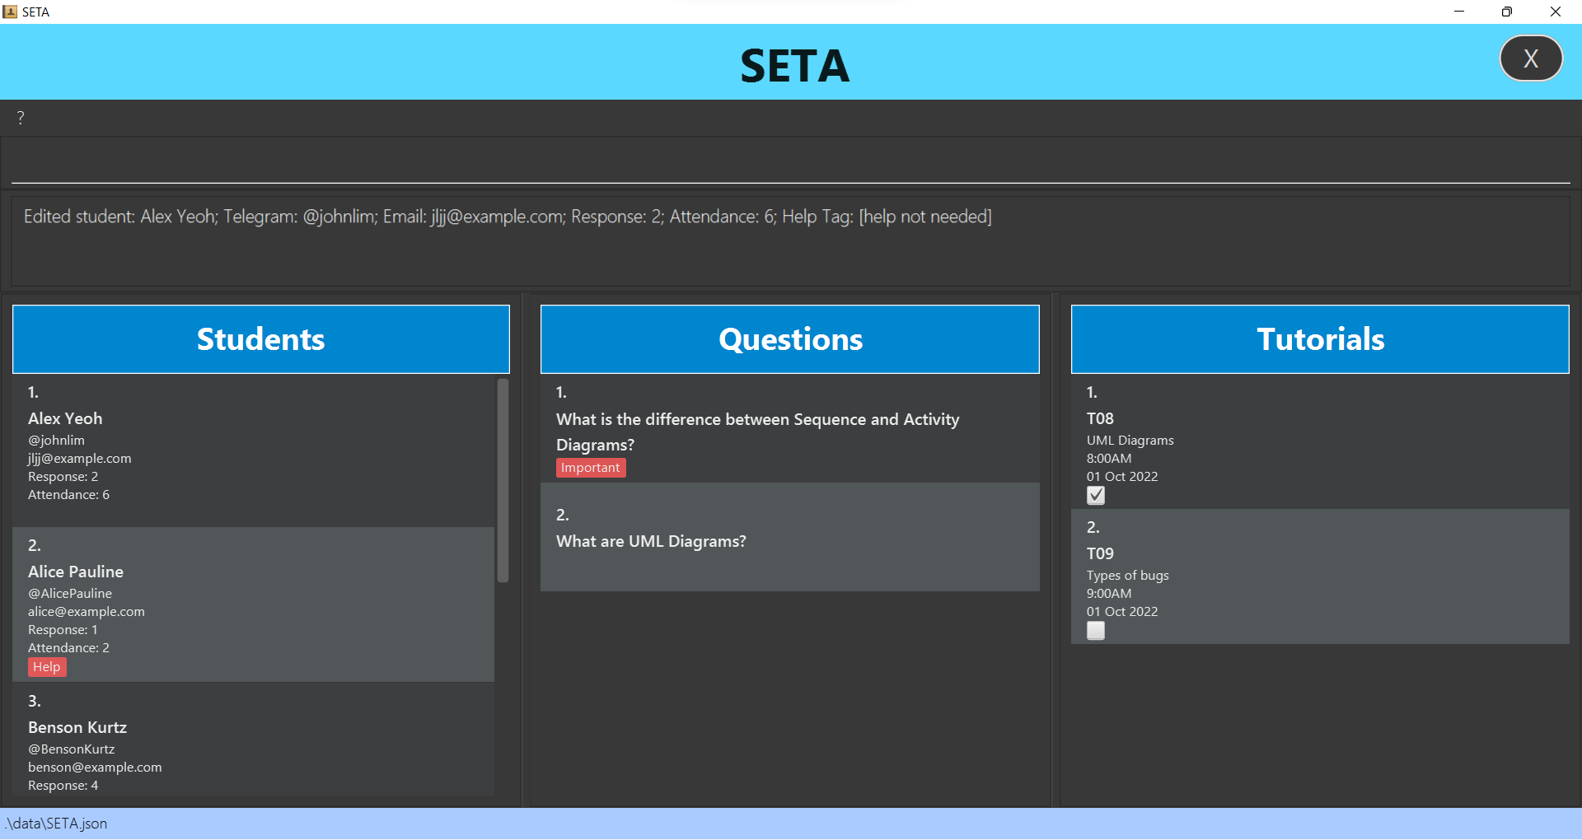The height and width of the screenshot is (840, 1582).
Task: Select the Questions panel header
Action: pos(790,339)
